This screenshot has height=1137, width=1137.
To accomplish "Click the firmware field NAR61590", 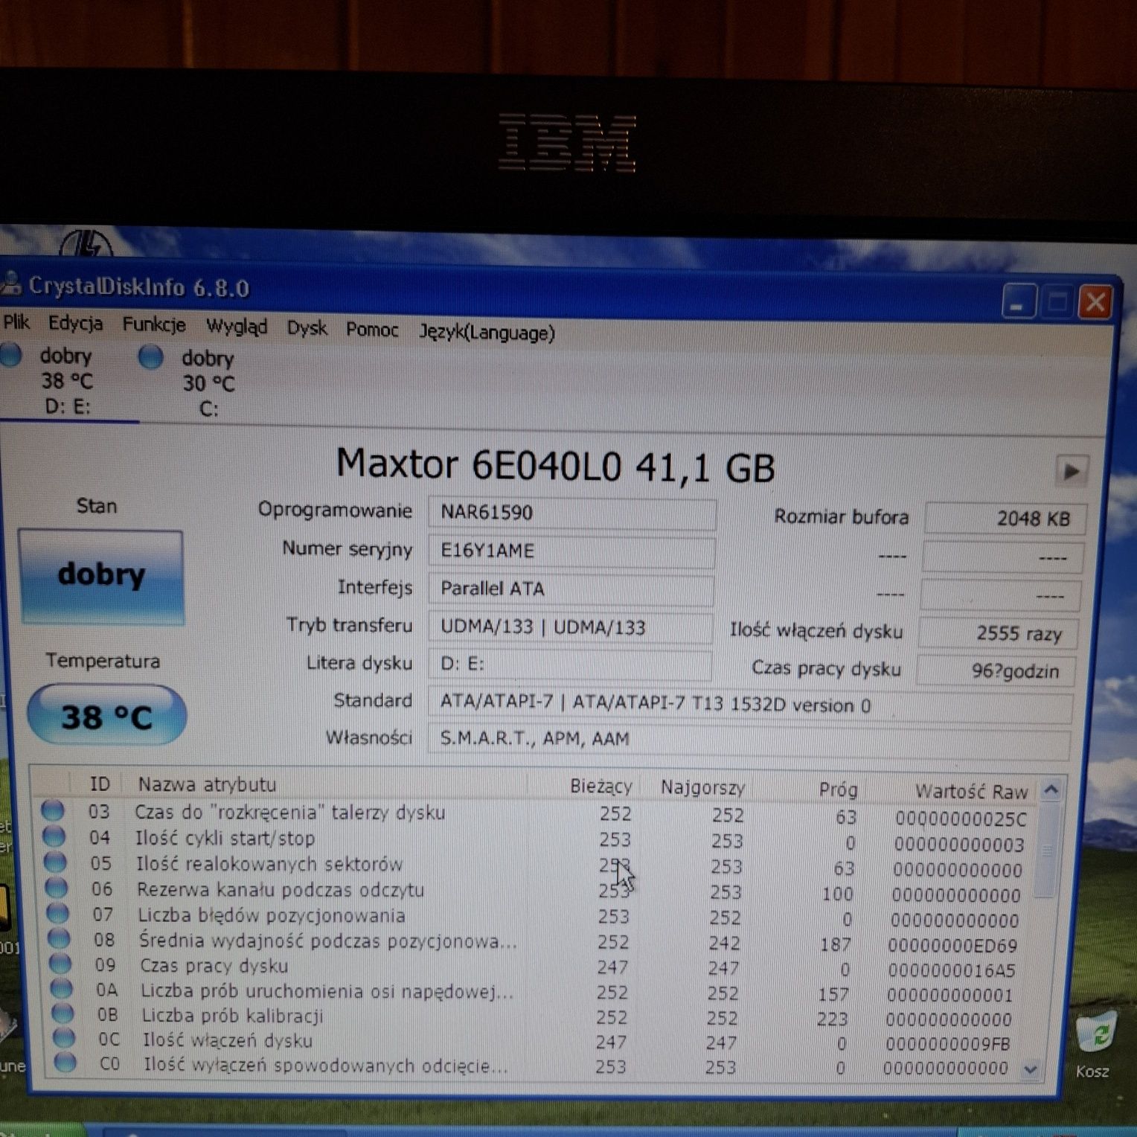I will click(x=571, y=513).
